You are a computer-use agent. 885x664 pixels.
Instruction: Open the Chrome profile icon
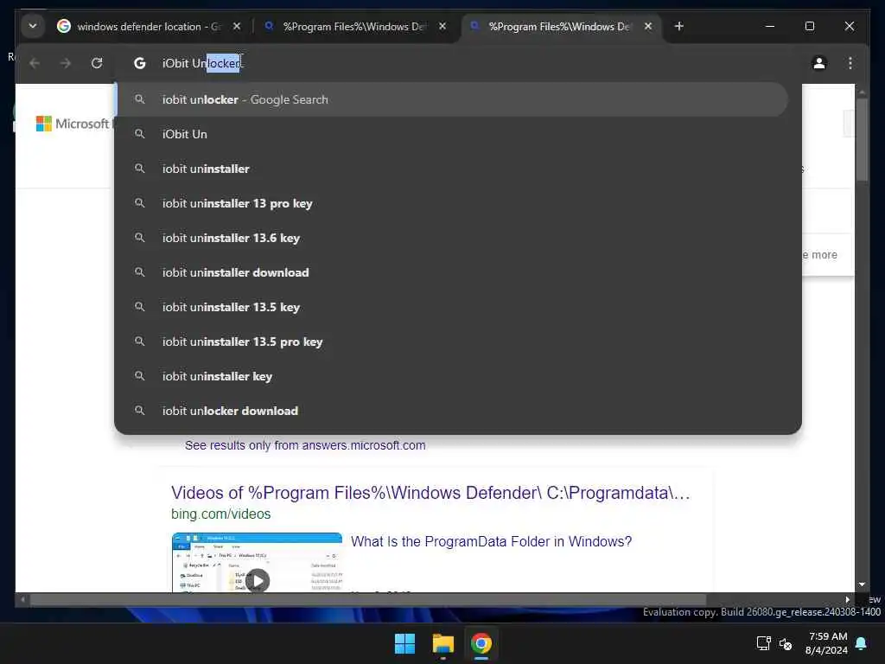pos(819,63)
